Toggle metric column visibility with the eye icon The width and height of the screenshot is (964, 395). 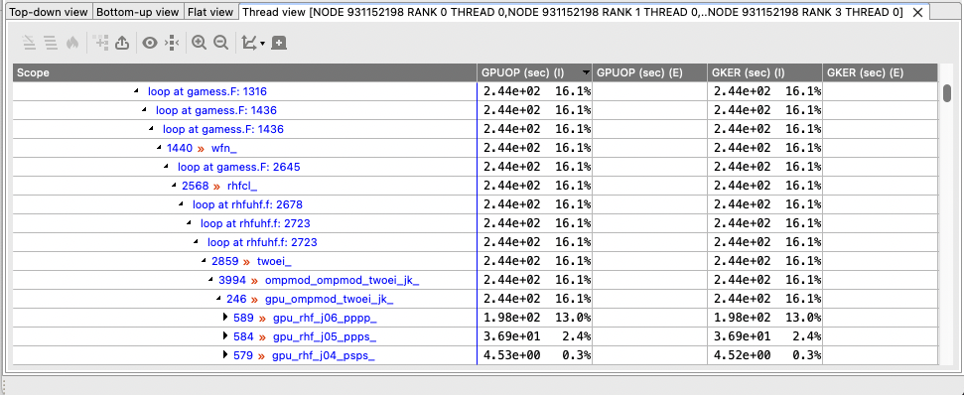click(149, 43)
